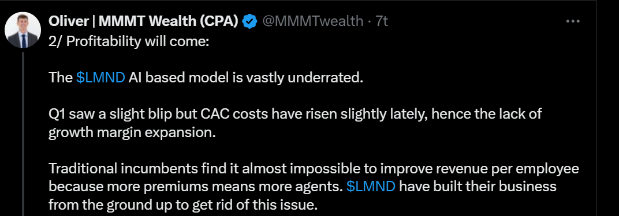Click the dot separator between the handle and timestamp
The height and width of the screenshot is (216, 619).
pyautogui.click(x=370, y=22)
